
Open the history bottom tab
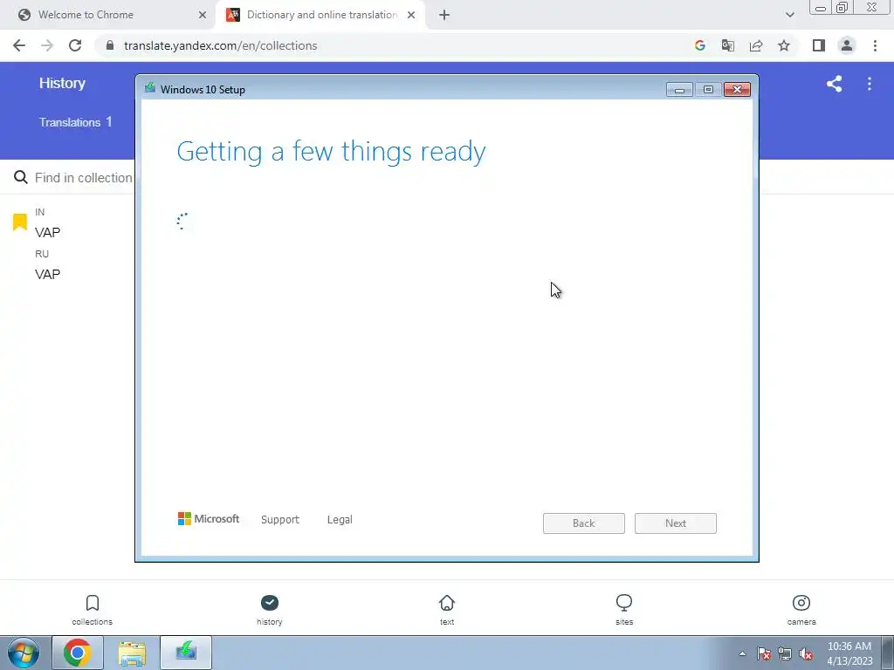pyautogui.click(x=269, y=610)
